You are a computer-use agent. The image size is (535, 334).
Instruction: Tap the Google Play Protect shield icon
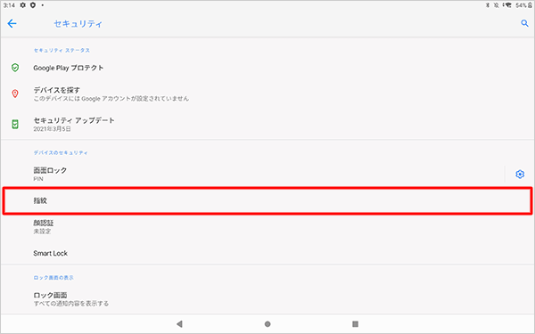[15, 68]
